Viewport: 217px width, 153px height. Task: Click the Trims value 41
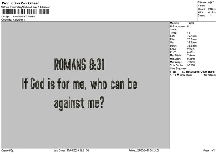point(188,33)
